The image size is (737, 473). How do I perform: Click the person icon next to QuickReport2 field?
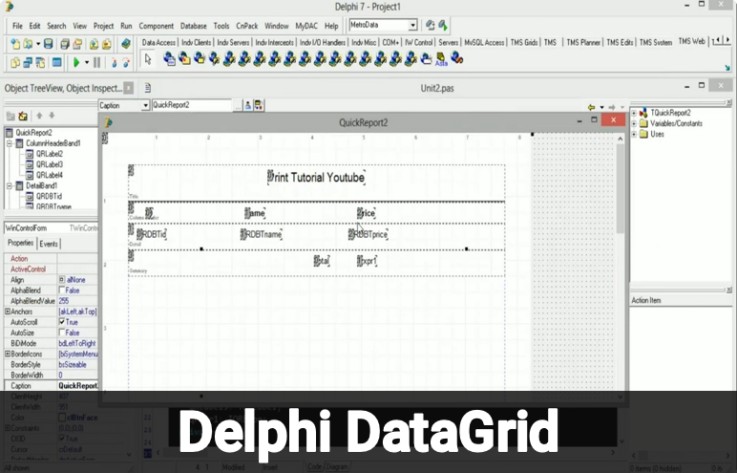247,105
